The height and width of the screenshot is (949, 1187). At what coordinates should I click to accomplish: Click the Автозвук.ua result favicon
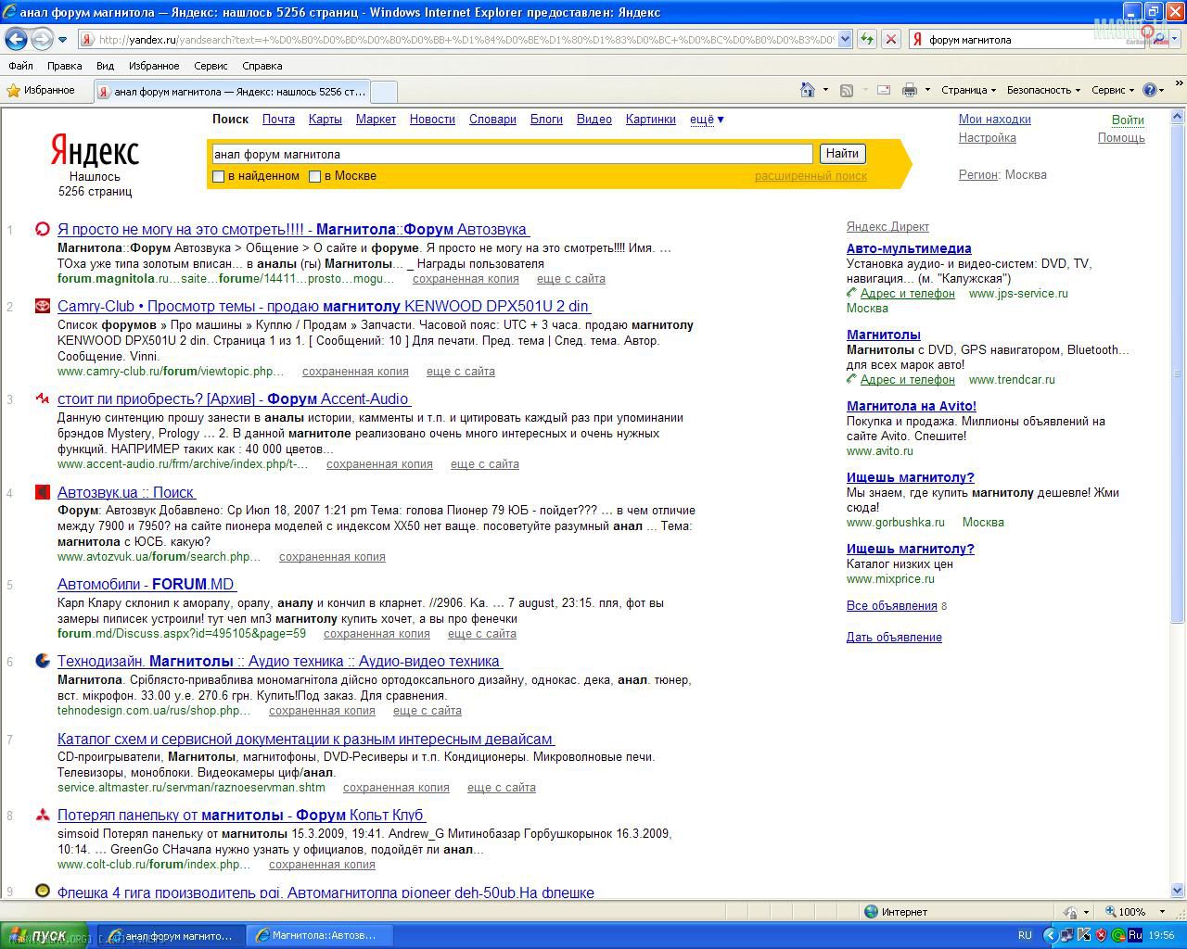pos(42,492)
